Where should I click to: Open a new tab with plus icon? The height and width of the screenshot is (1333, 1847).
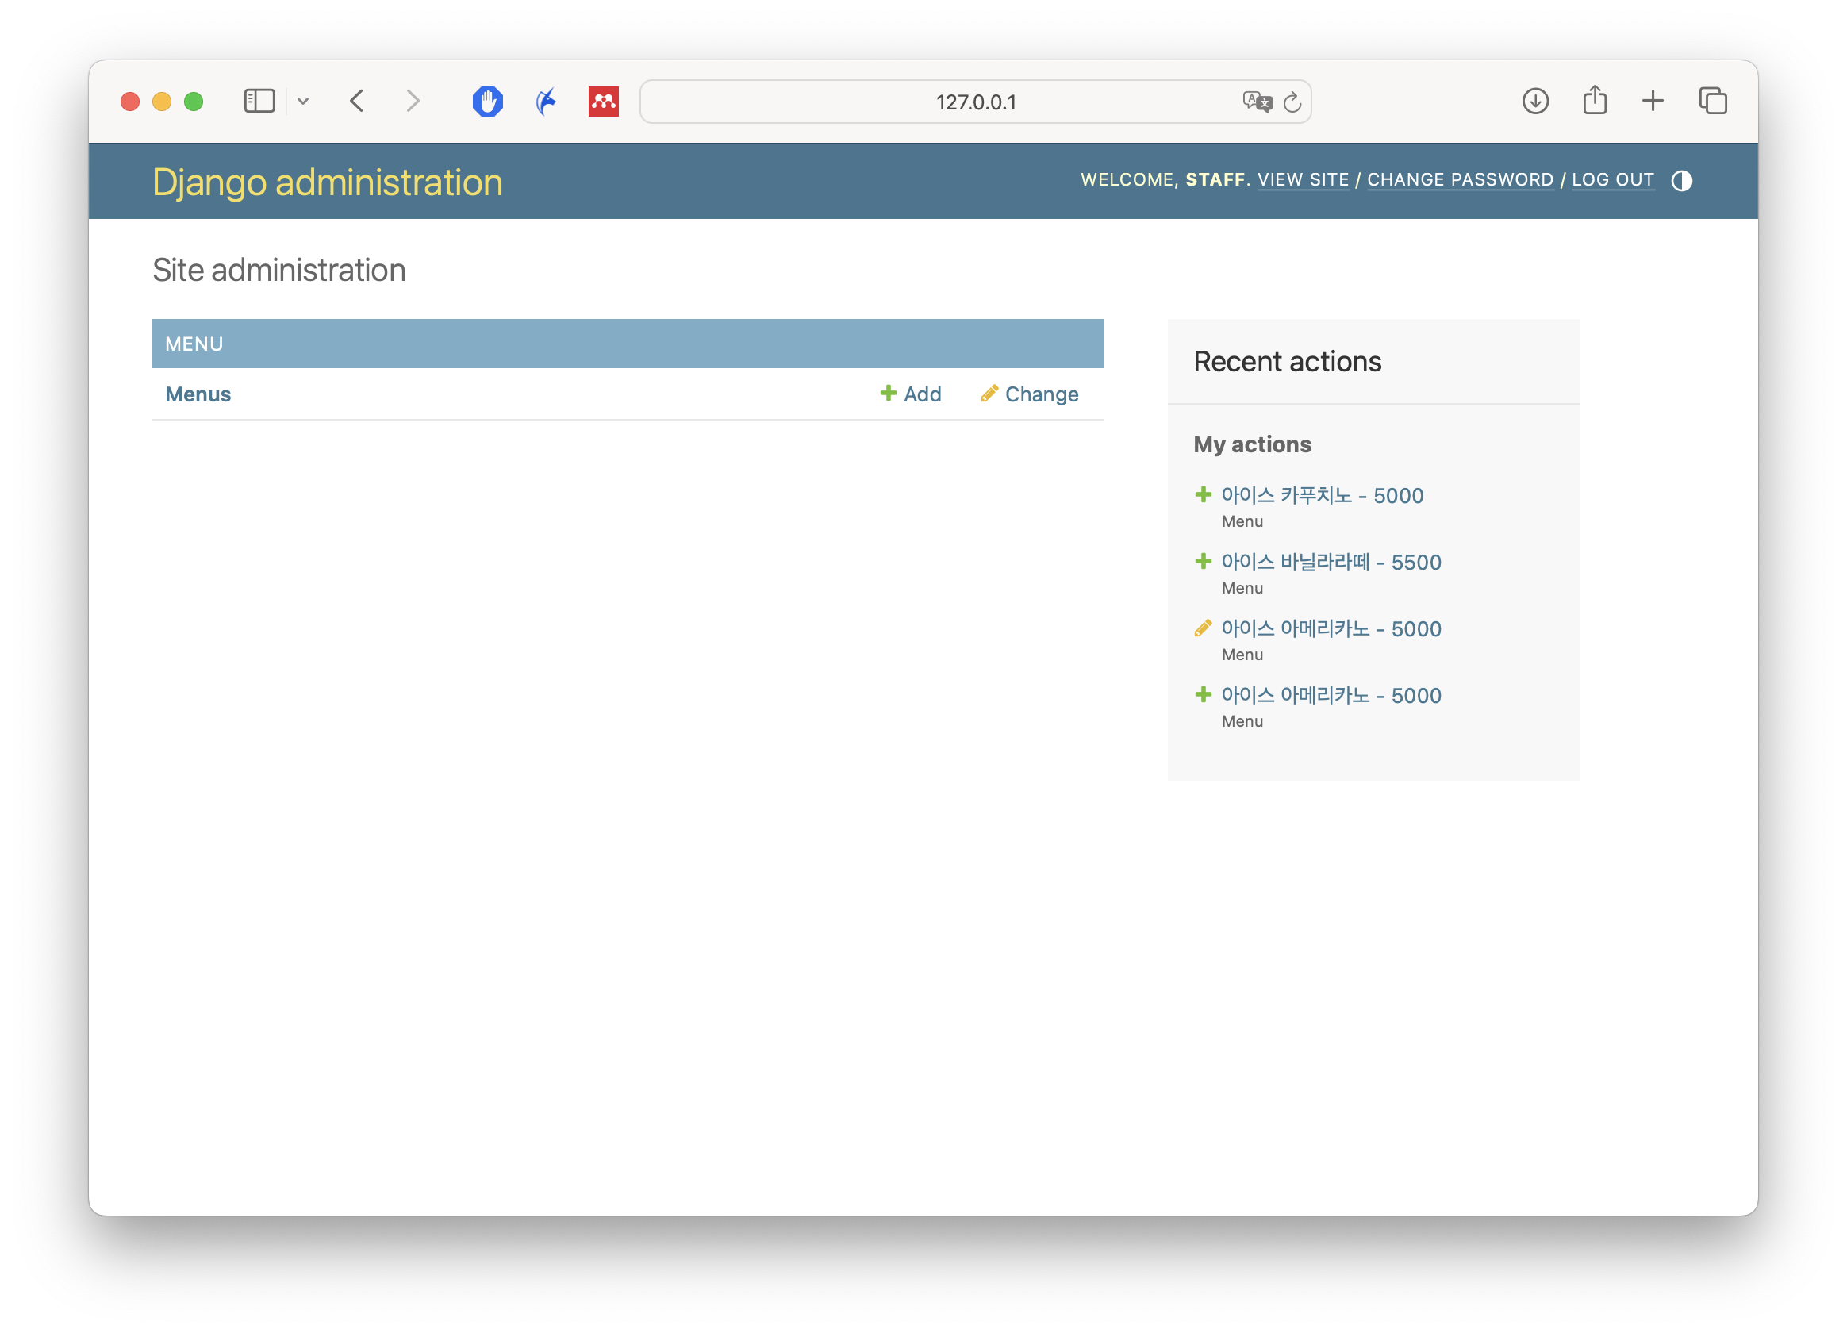(1653, 101)
